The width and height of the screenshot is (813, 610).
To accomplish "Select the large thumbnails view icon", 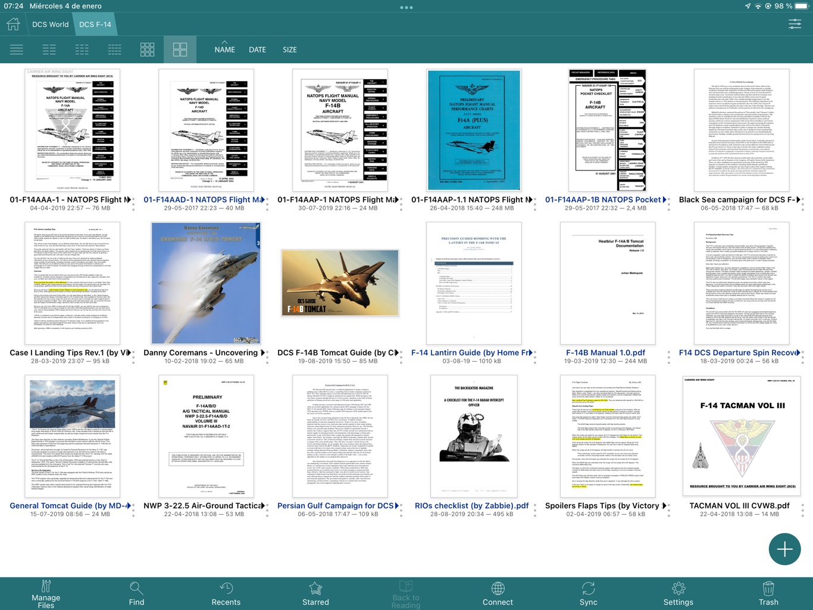I will click(x=180, y=49).
